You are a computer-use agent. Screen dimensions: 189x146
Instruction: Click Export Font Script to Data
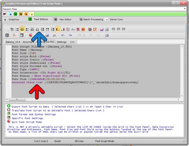point(30,107)
